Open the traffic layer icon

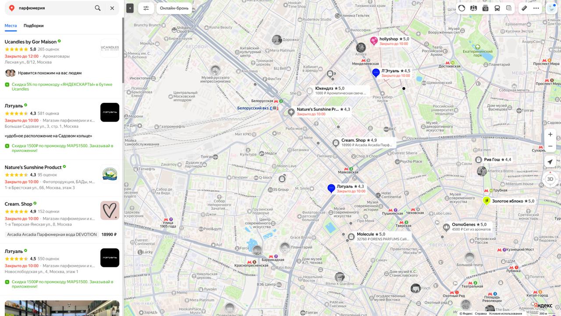click(462, 8)
